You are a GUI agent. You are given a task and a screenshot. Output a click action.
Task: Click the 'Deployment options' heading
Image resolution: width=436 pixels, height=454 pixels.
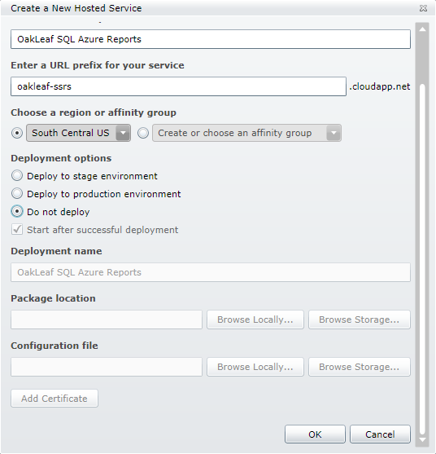tap(61, 158)
